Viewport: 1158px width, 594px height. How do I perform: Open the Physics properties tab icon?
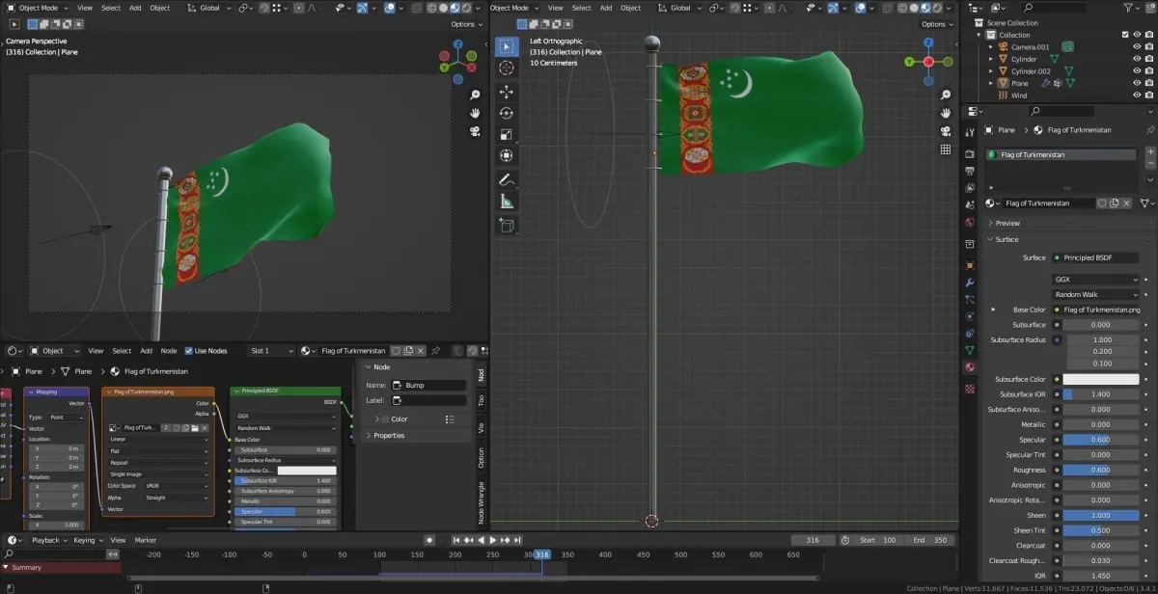coord(970,315)
